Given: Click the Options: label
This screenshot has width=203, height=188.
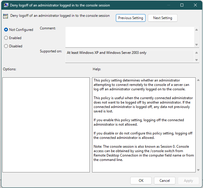Looking at the screenshot, I should tap(9, 69).
